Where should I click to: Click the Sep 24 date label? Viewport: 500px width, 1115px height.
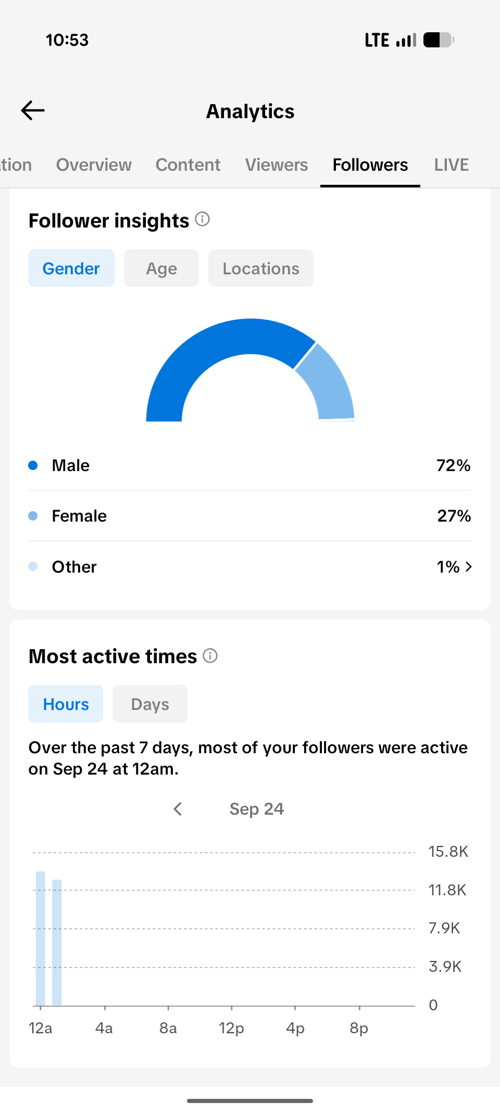257,809
